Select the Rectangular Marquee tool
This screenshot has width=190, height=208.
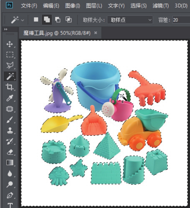pyautogui.click(x=10, y=55)
